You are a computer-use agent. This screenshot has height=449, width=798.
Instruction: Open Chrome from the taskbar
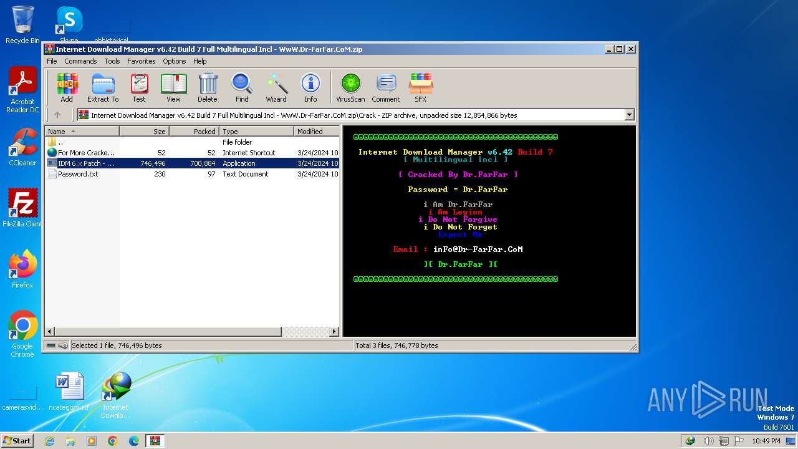[x=113, y=441]
